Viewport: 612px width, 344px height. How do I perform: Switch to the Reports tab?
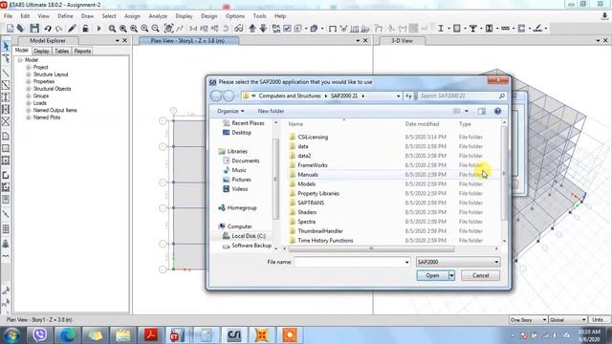(82, 51)
